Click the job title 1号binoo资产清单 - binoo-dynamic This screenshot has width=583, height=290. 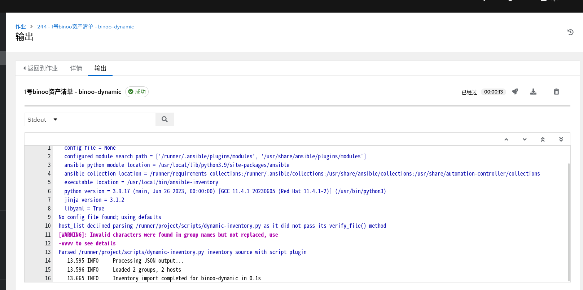tap(73, 92)
